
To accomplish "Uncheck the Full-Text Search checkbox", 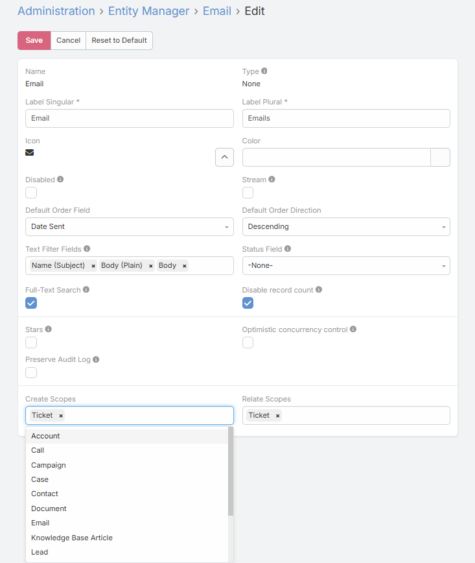I will 31,303.
